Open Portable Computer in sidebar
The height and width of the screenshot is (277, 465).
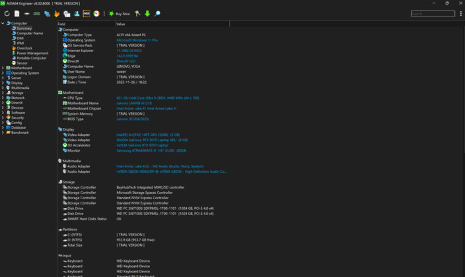pos(32,58)
